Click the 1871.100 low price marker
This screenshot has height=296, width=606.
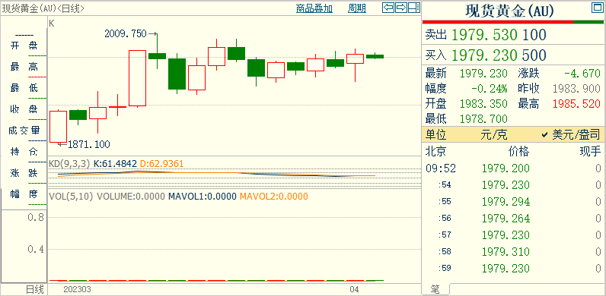[x=89, y=145]
